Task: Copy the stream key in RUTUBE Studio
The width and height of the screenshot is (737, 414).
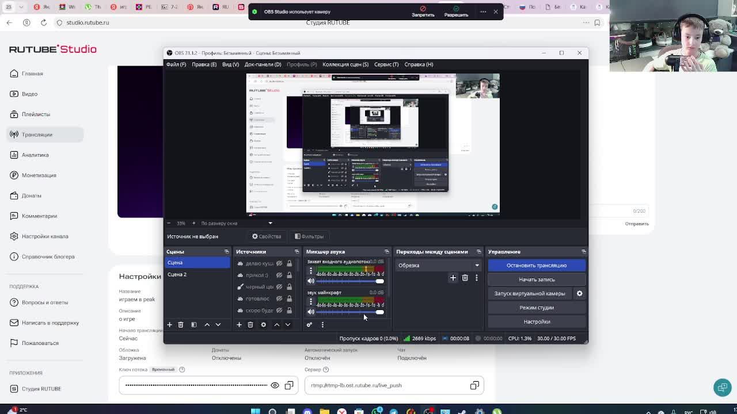Action: click(x=289, y=385)
